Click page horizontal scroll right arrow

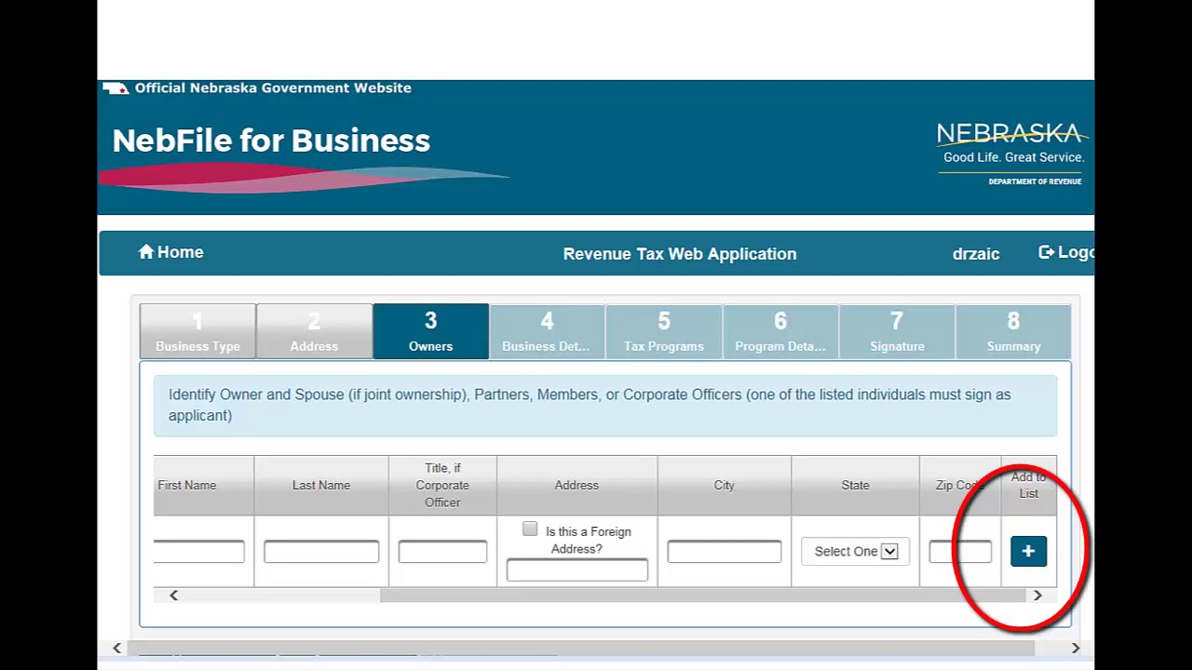(x=1076, y=648)
